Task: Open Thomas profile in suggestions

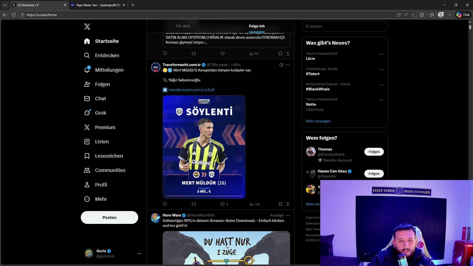Action: click(325, 149)
